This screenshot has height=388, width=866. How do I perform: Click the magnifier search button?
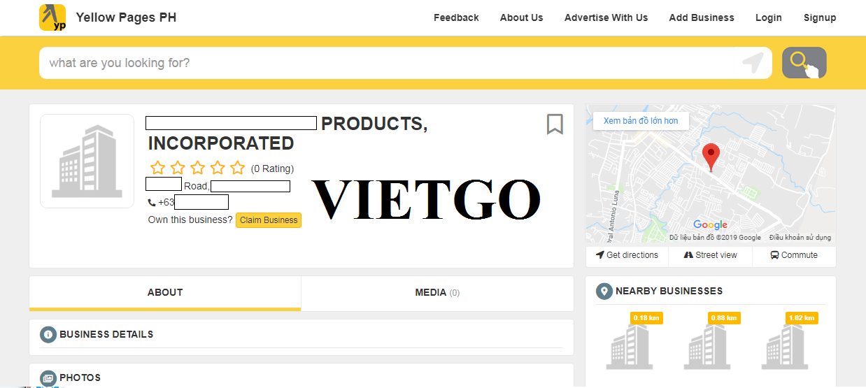coord(804,63)
